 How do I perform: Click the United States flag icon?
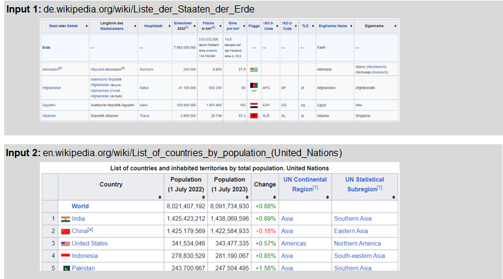pos(65,244)
